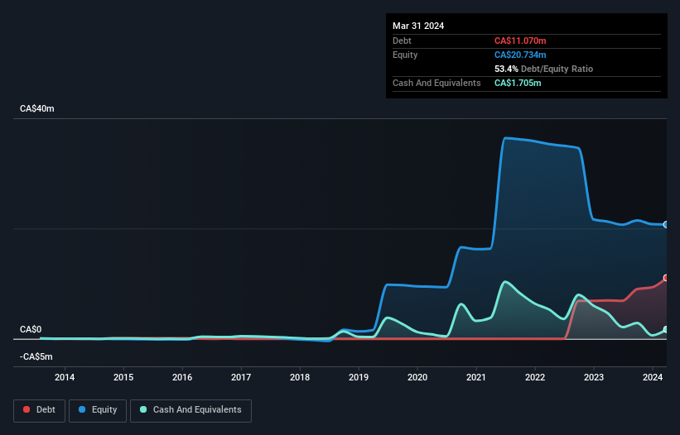The width and height of the screenshot is (680, 435).
Task: Click the CA$0 y-axis label
Action: (x=31, y=329)
